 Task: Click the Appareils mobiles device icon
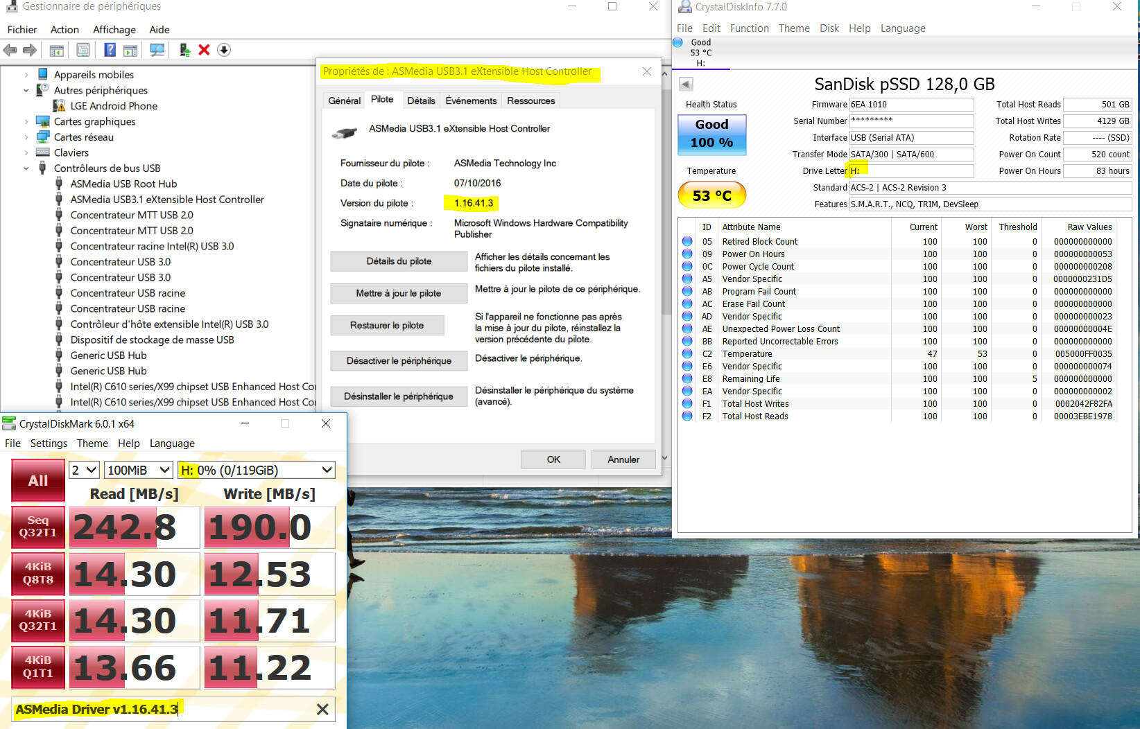(43, 74)
